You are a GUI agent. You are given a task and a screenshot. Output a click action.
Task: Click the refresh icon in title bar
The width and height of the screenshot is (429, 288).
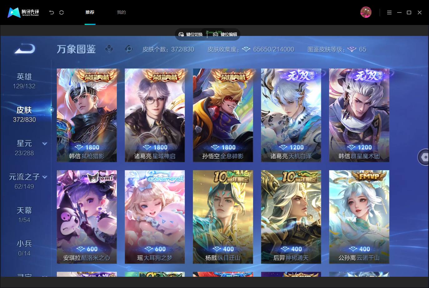(62, 12)
